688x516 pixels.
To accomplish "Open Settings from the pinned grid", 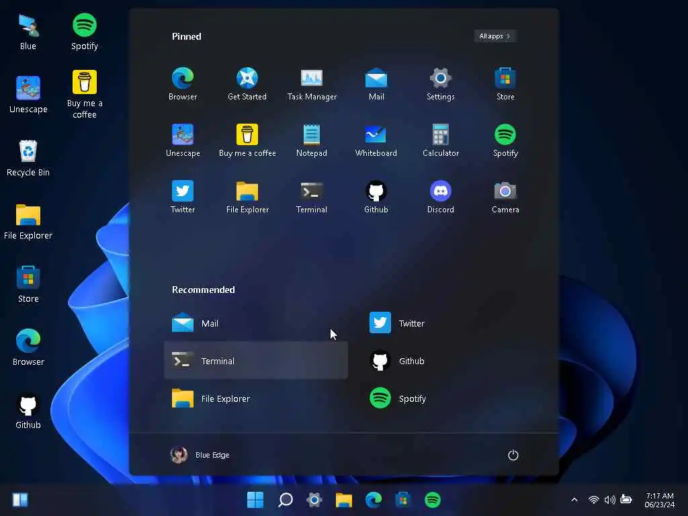I will (441, 84).
